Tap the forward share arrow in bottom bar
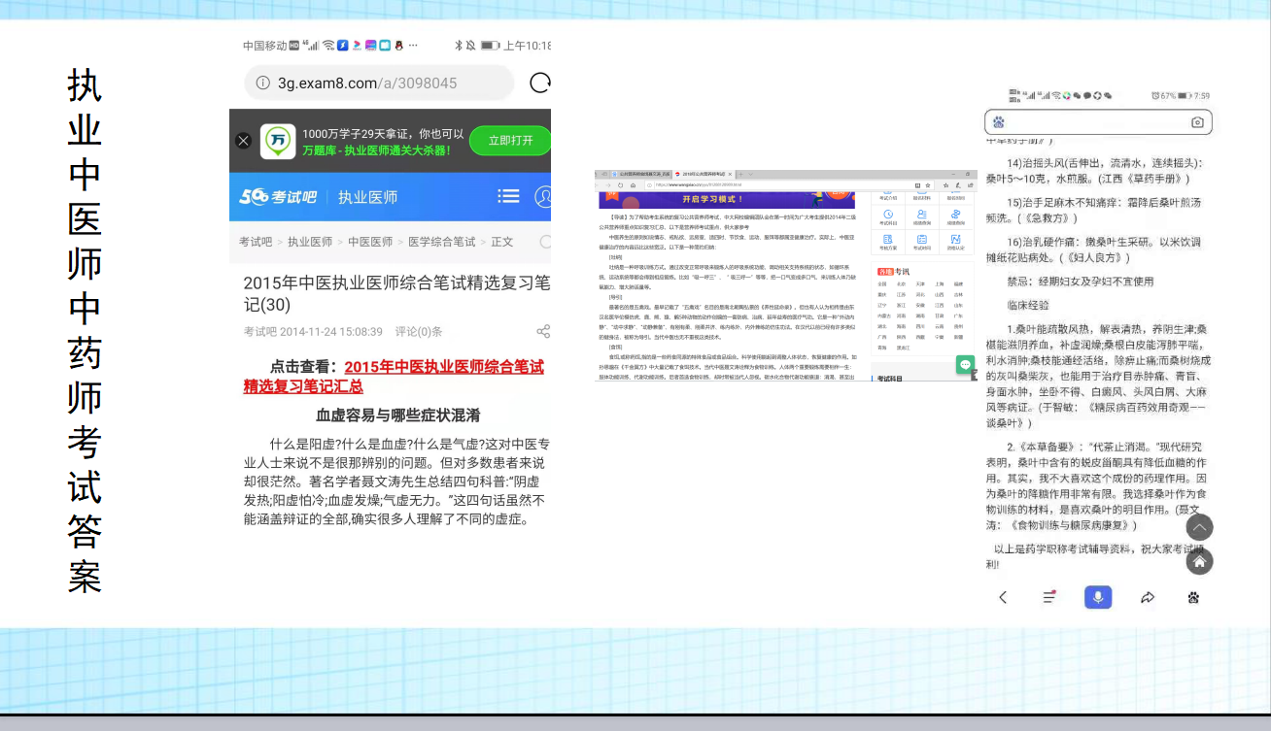The width and height of the screenshot is (1271, 731). (x=1148, y=597)
